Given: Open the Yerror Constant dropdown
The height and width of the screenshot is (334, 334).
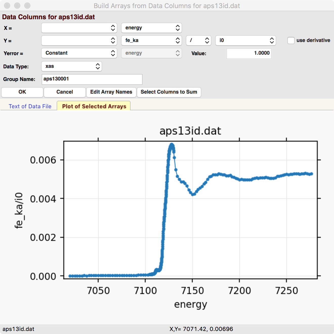Looking at the screenshot, I should point(79,53).
